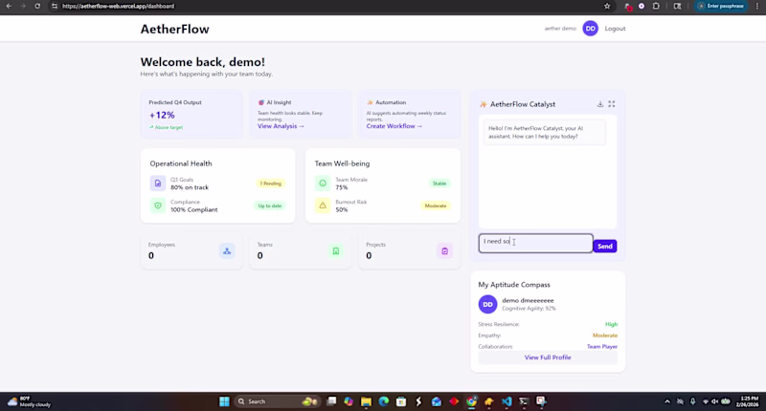
Task: Show hidden system tray icons
Action: click(x=667, y=401)
